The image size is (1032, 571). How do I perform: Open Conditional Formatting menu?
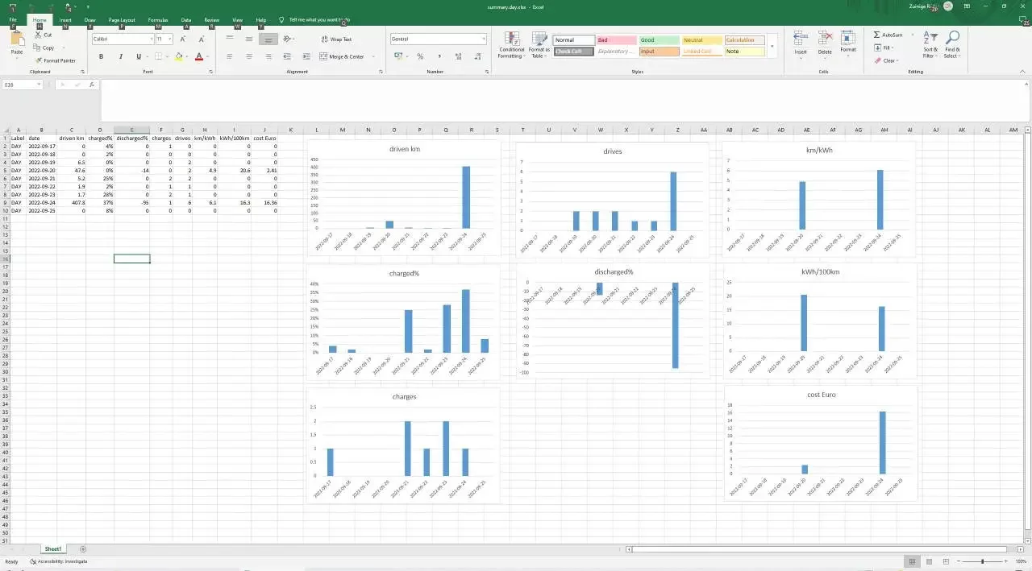pos(511,45)
